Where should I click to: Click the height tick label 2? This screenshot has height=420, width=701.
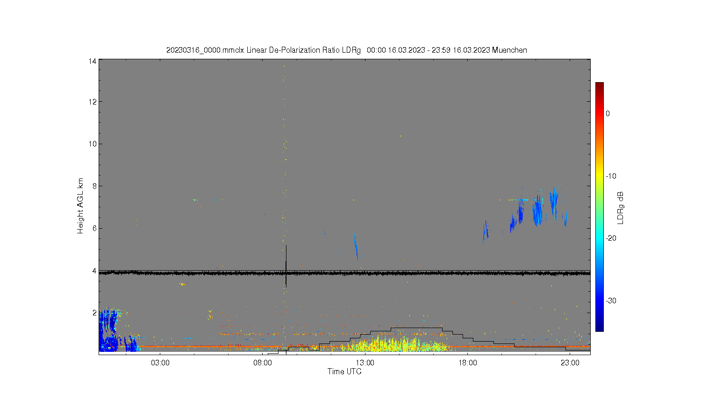click(x=94, y=312)
